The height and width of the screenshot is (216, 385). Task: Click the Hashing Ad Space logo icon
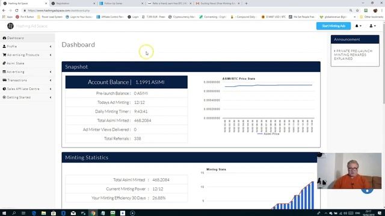[10, 26]
